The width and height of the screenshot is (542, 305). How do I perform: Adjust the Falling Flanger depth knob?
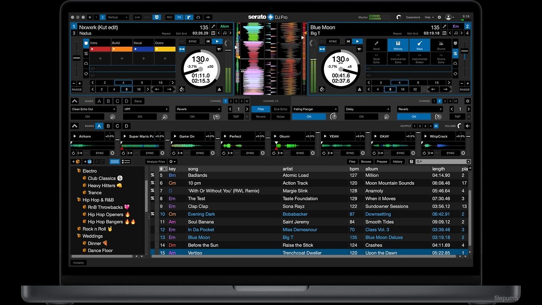[333, 117]
